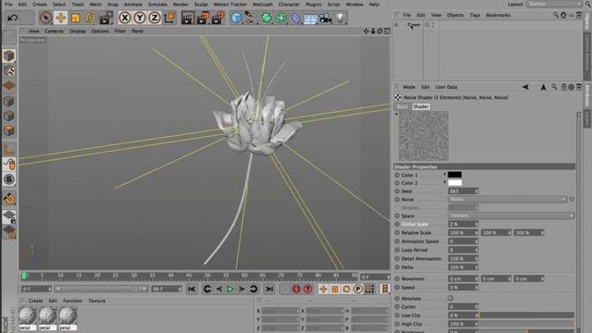592x333 pixels.
Task: Switch to the Basic tab
Action: 402,107
